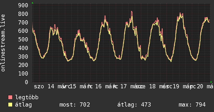Click the yellow átlag legend swatch
Image resolution: width=214 pixels, height=112 pixels.
point(10,104)
